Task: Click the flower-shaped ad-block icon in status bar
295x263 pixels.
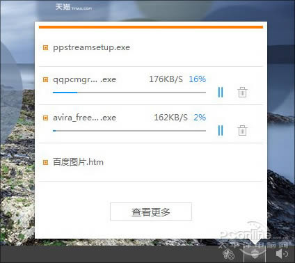Action: (x=228, y=254)
